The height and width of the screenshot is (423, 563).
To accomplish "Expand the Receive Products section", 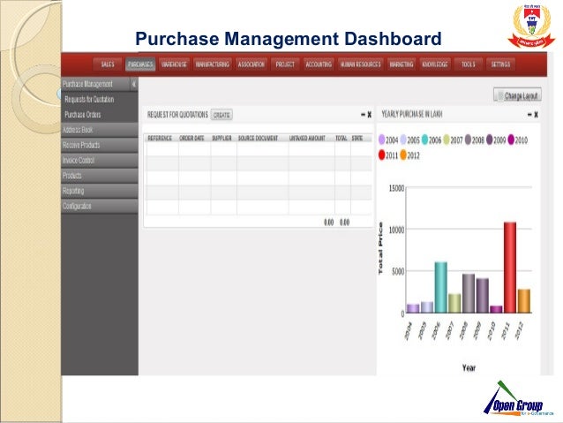I will pyautogui.click(x=100, y=145).
